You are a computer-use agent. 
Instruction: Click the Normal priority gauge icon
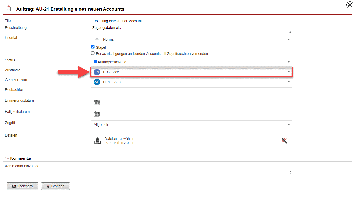tap(97, 40)
